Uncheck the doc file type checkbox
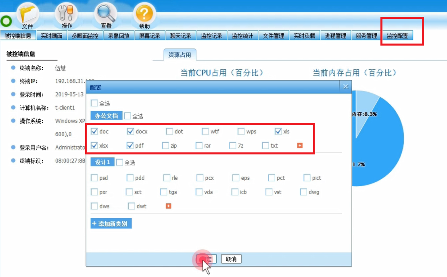 pyautogui.click(x=94, y=131)
